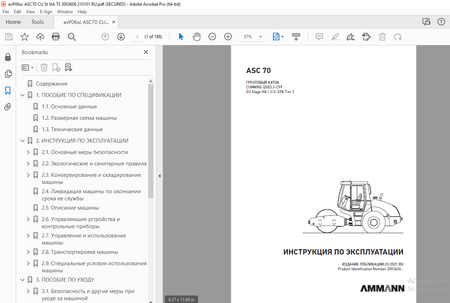This screenshot has width=450, height=303.
Task: Open the Help menu
Action: click(82, 12)
